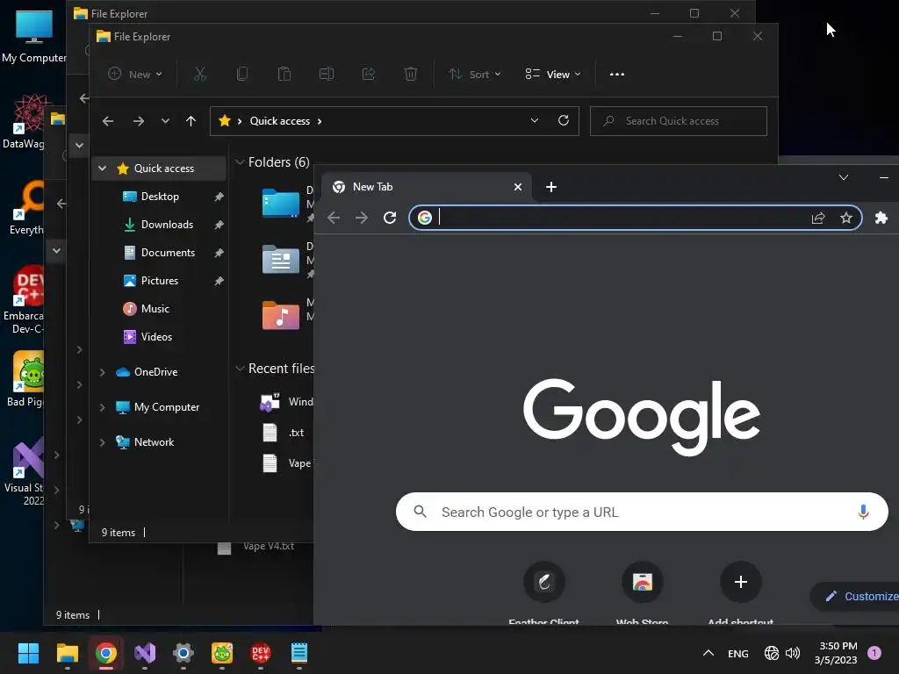
Task: Collapse the Folders (6) group
Action: (x=240, y=162)
